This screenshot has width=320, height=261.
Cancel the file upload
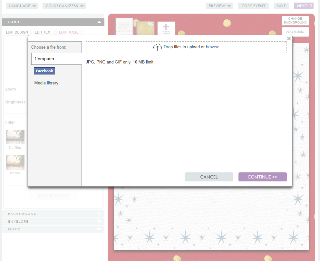(x=209, y=177)
